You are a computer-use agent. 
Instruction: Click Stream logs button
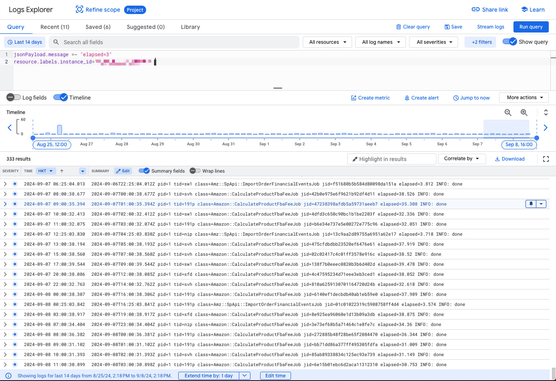click(x=491, y=27)
